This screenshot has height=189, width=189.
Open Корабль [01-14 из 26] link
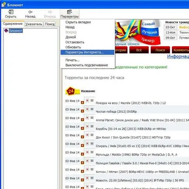pyautogui.click(x=131, y=129)
